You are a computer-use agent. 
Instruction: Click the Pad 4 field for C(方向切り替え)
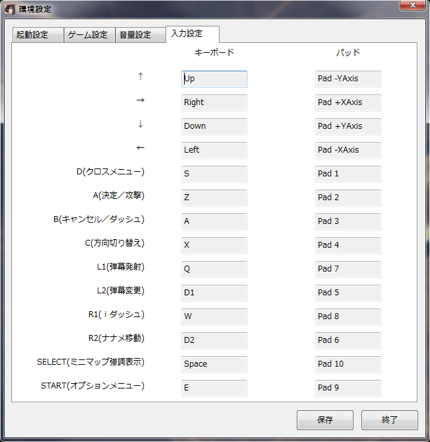(x=348, y=245)
